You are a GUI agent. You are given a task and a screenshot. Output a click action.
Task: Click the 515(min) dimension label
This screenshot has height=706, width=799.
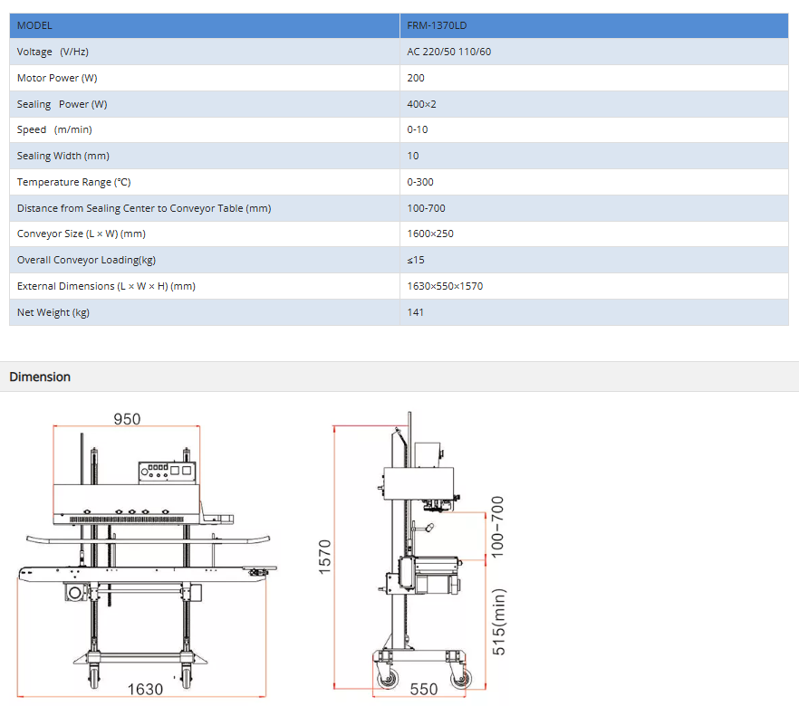coord(497,623)
